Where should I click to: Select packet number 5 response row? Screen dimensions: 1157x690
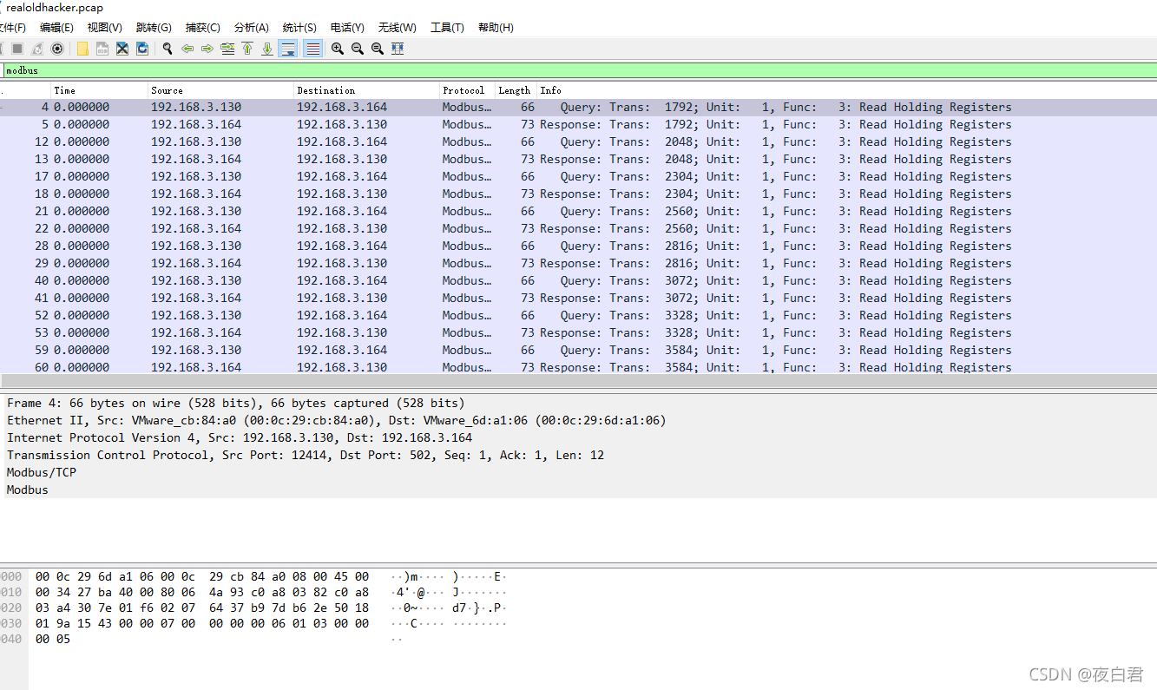pos(578,124)
